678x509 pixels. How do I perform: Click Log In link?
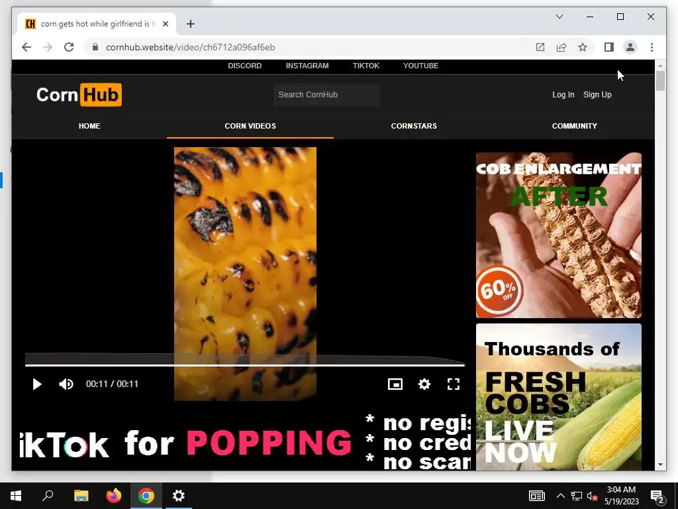tap(563, 94)
